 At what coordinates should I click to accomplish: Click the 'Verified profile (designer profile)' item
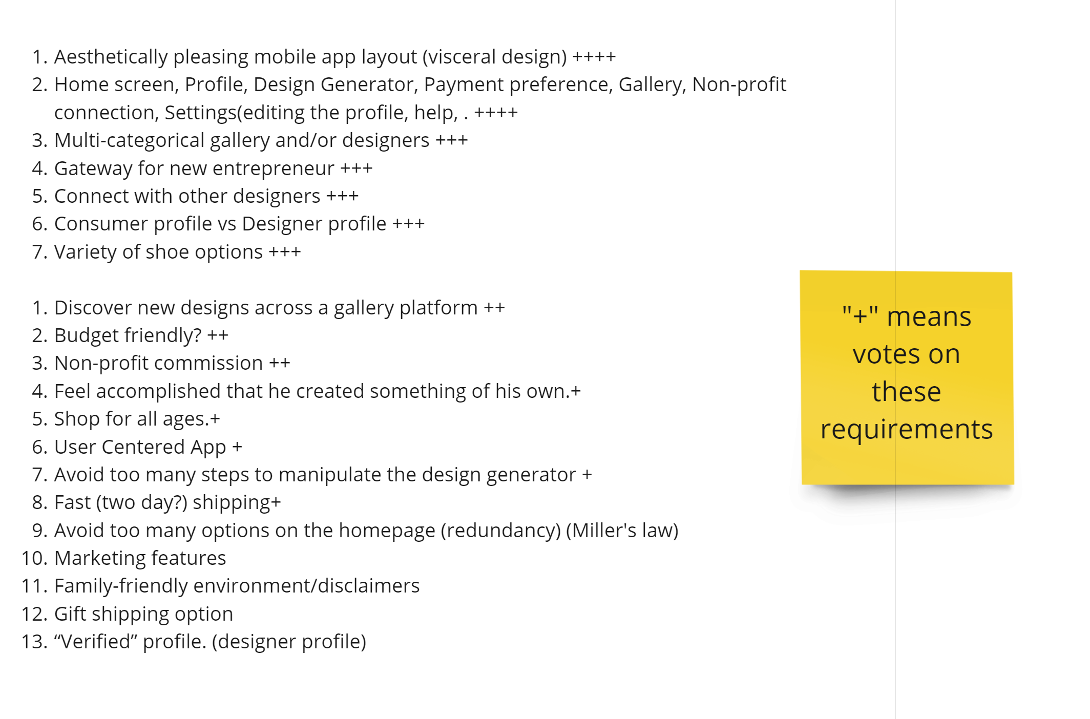click(210, 642)
